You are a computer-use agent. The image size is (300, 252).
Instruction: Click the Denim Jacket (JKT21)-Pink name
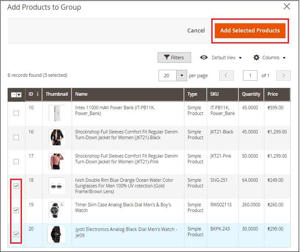pos(126,158)
